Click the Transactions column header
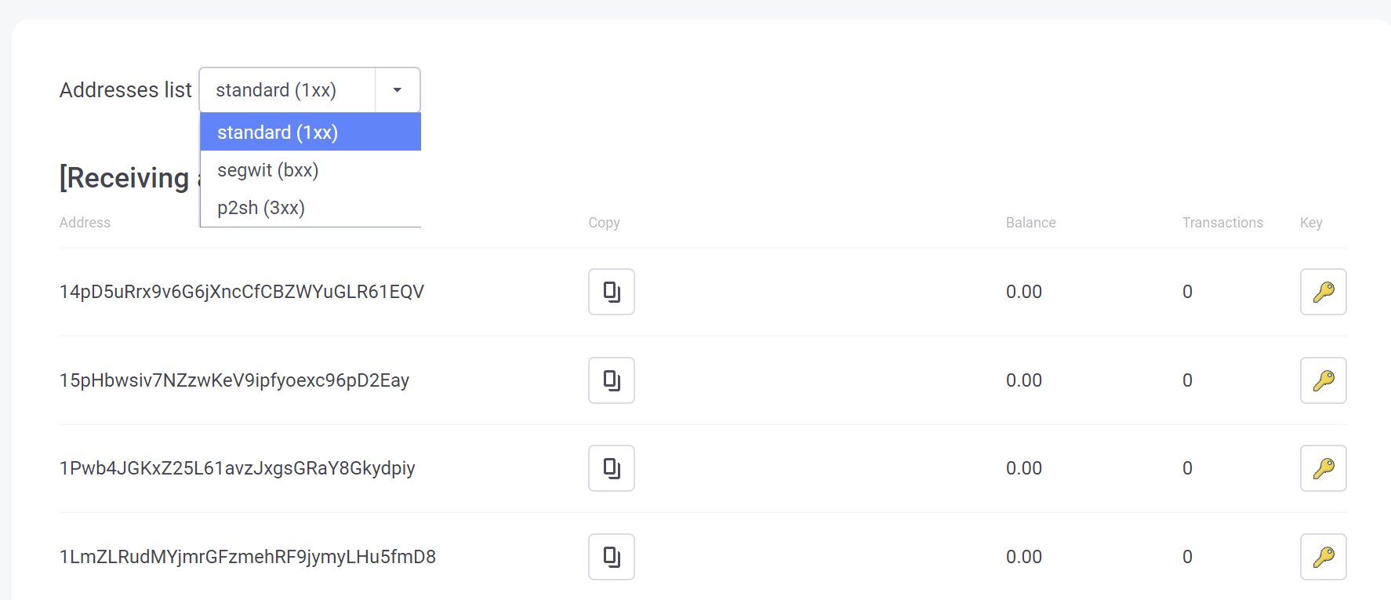 click(1222, 223)
